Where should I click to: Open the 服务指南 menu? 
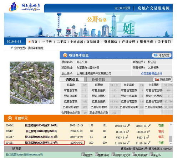146,42
